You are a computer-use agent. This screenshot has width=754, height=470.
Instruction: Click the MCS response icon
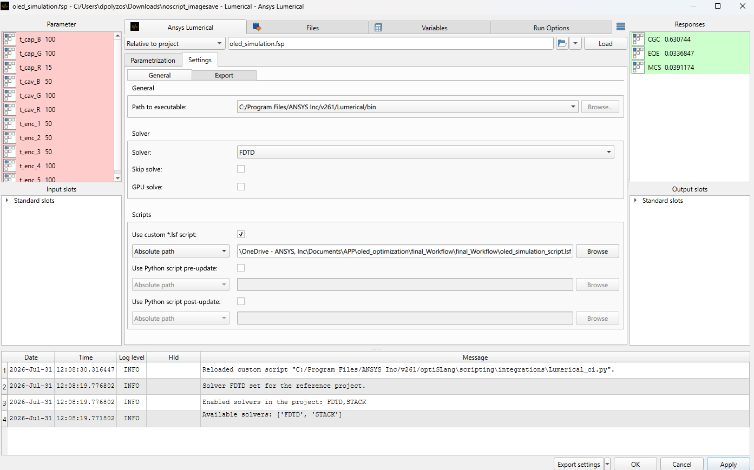[x=638, y=67]
